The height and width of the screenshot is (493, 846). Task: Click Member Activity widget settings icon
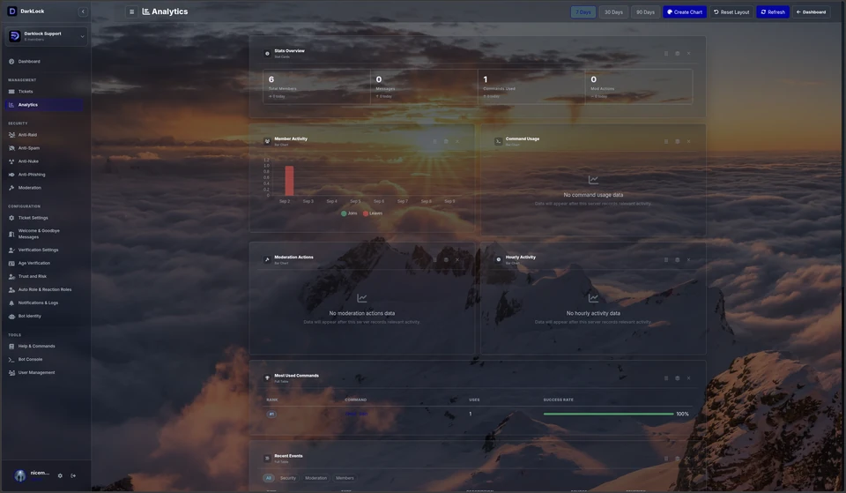(446, 141)
